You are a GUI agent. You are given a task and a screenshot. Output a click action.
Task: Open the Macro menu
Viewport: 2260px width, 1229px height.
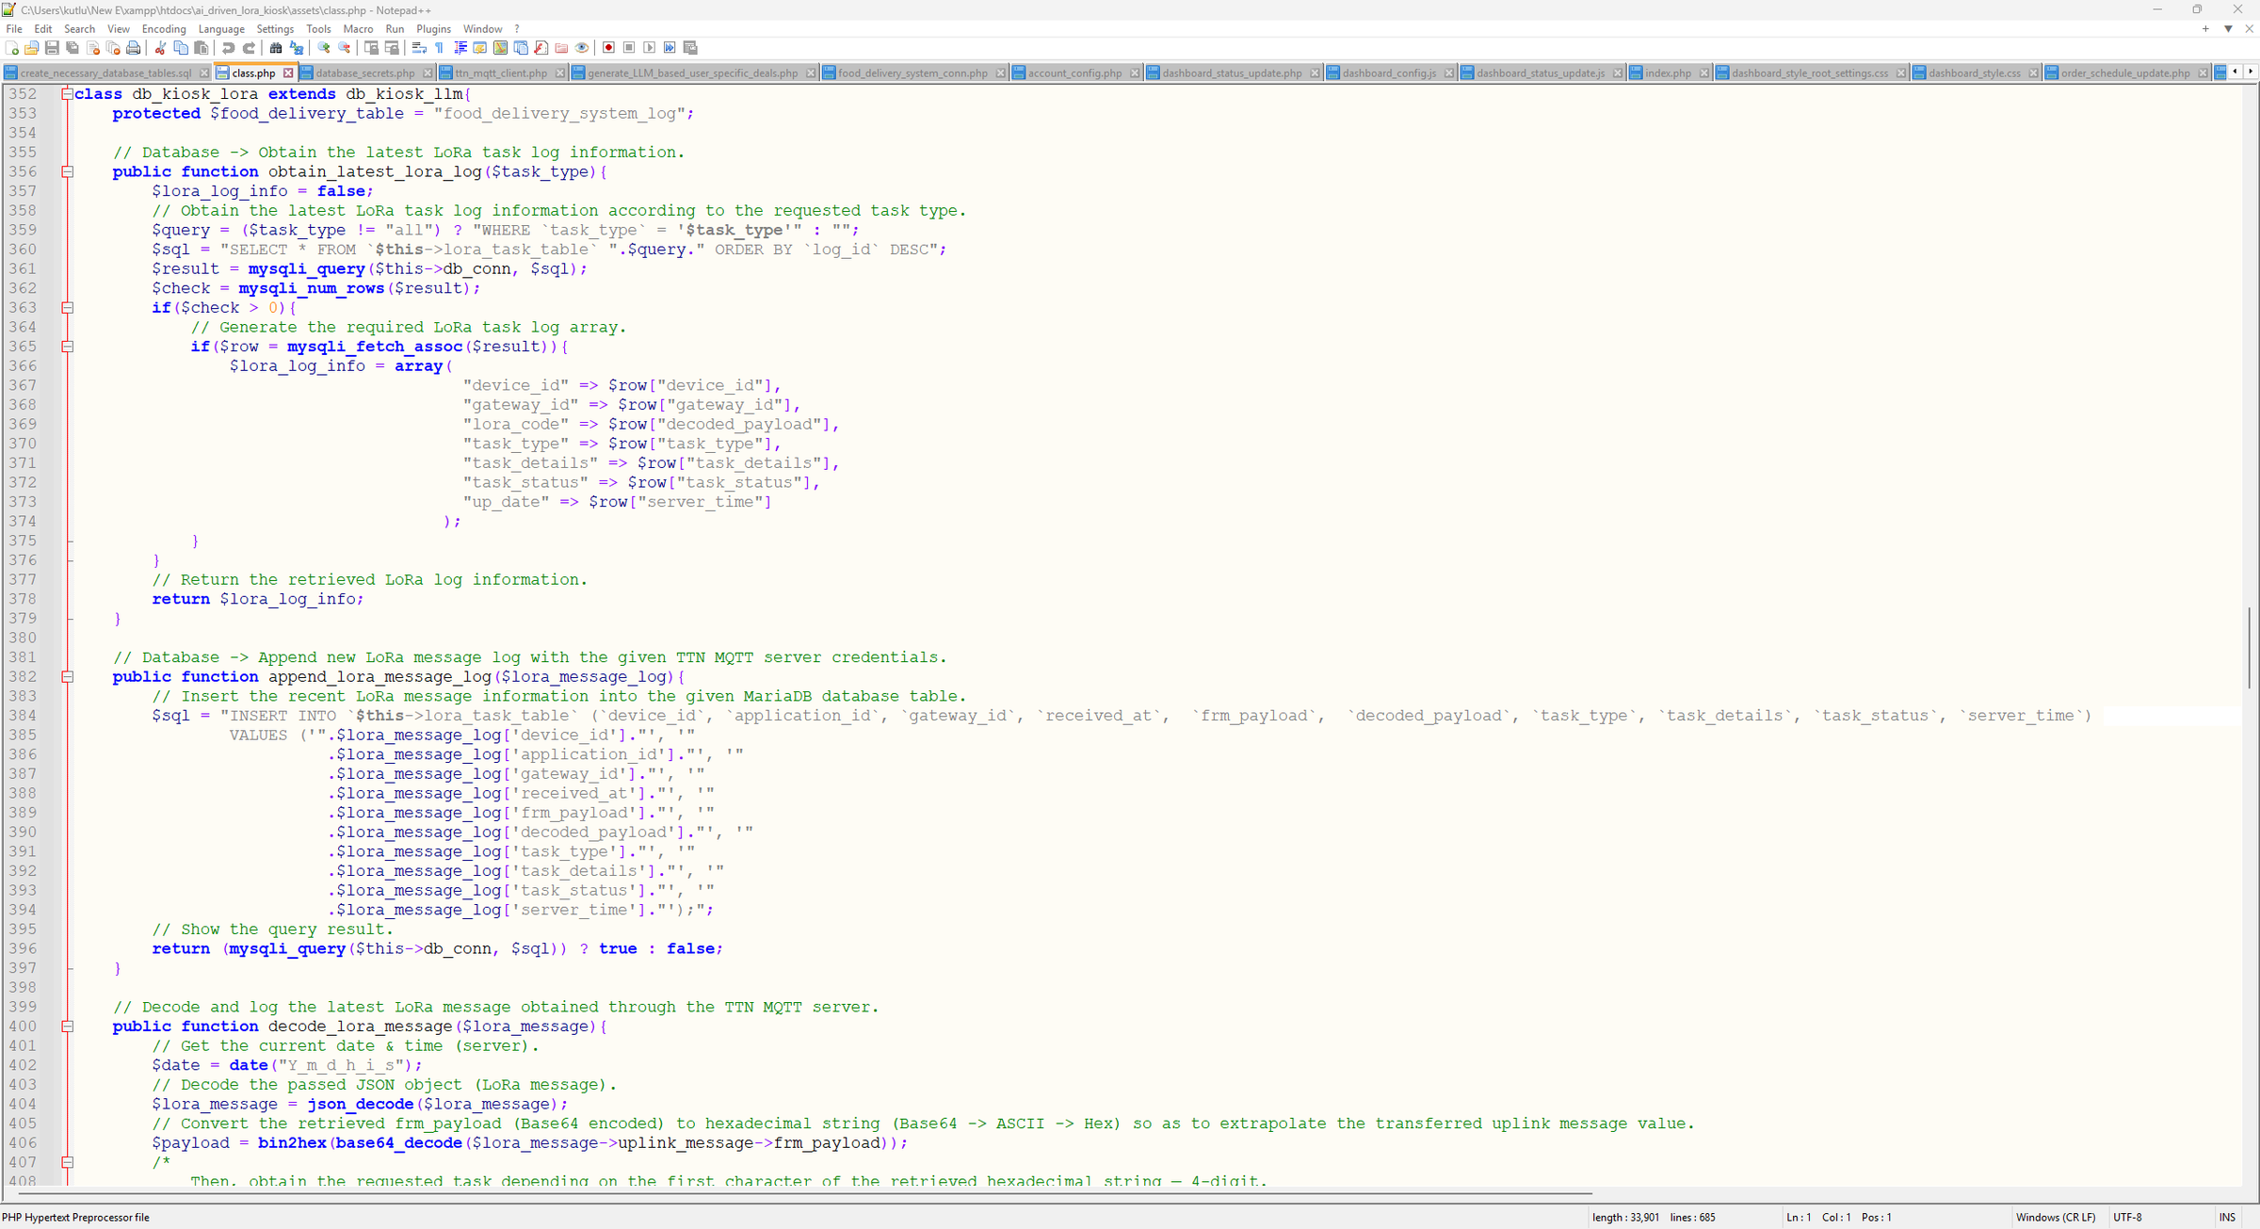[x=358, y=29]
